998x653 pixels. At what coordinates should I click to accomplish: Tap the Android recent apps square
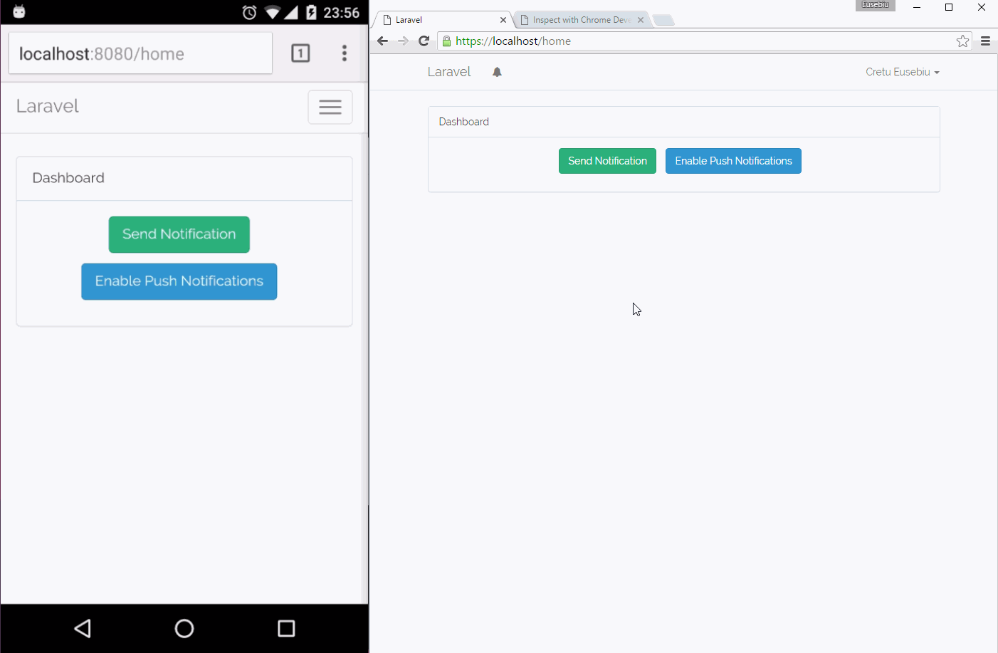tap(286, 628)
